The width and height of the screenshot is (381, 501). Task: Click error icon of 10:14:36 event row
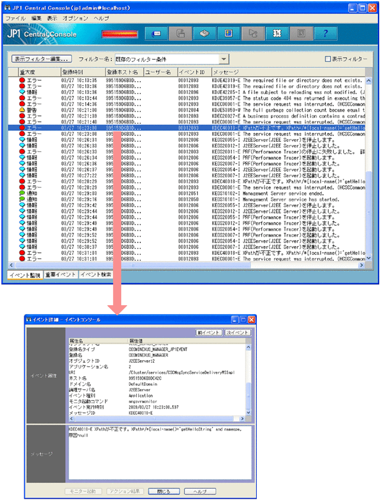pyautogui.click(x=22, y=104)
